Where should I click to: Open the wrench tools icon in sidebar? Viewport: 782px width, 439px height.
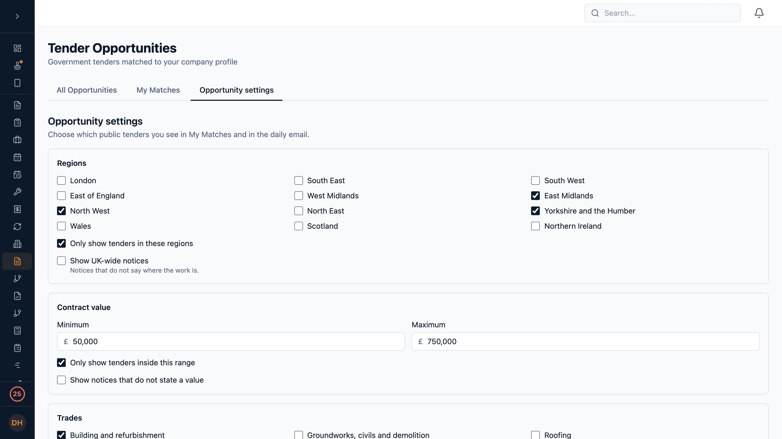click(17, 192)
